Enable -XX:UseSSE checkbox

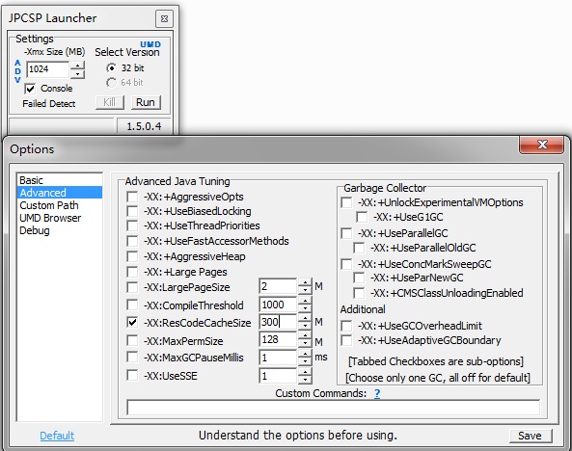point(132,375)
